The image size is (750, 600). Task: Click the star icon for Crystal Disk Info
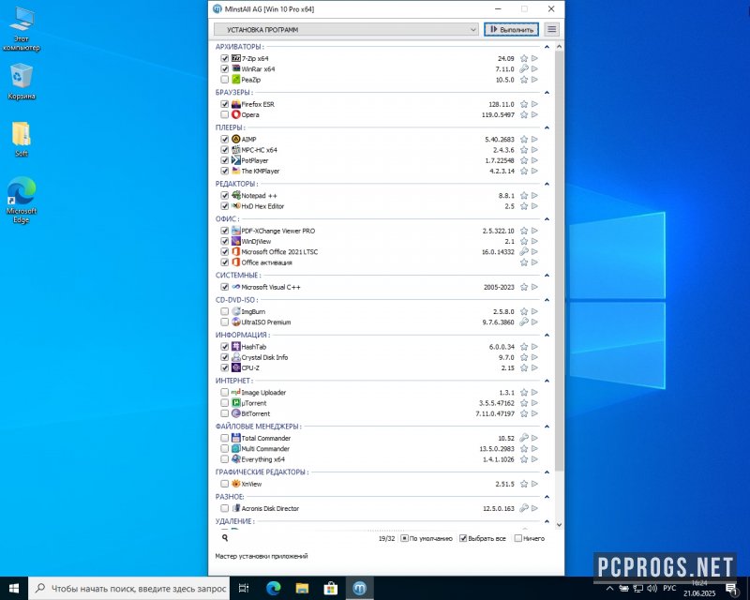click(x=524, y=357)
